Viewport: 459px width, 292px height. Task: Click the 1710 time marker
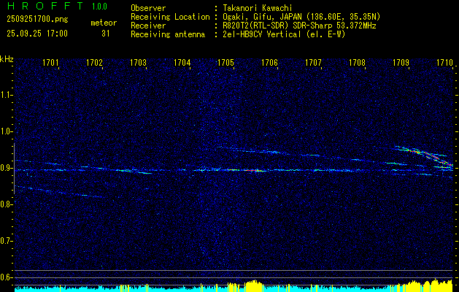coord(444,62)
